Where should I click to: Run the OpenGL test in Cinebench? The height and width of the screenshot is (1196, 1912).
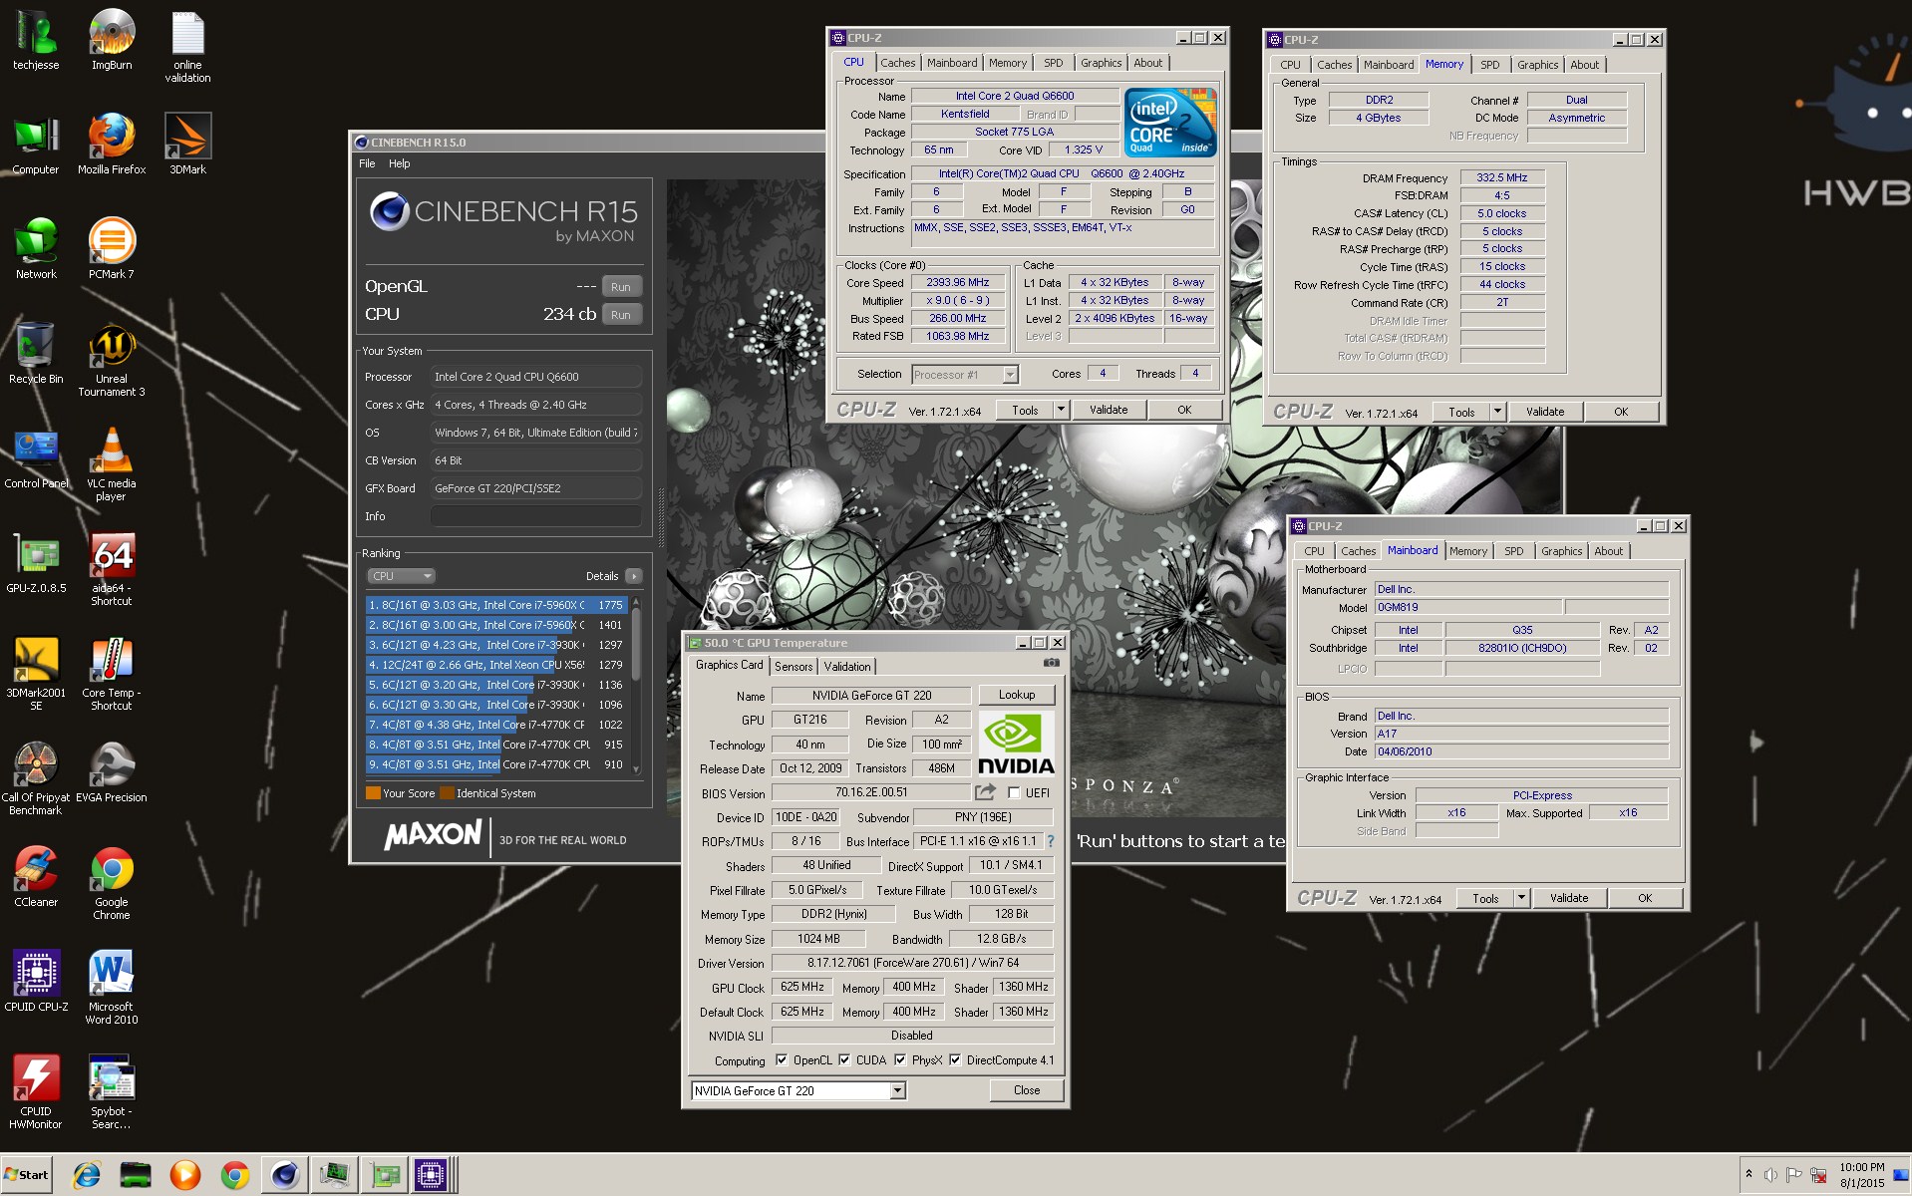pyautogui.click(x=621, y=287)
